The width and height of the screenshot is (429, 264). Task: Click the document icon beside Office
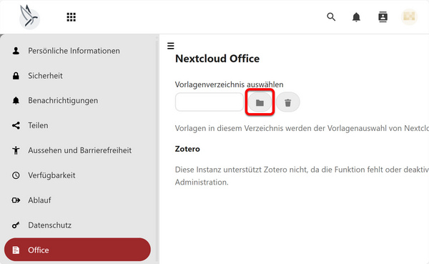(16, 250)
